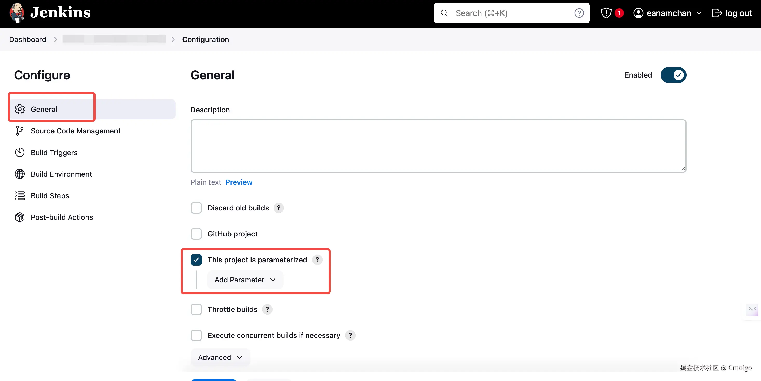The image size is (761, 381).
Task: Click the Preview link under description
Action: pos(239,182)
